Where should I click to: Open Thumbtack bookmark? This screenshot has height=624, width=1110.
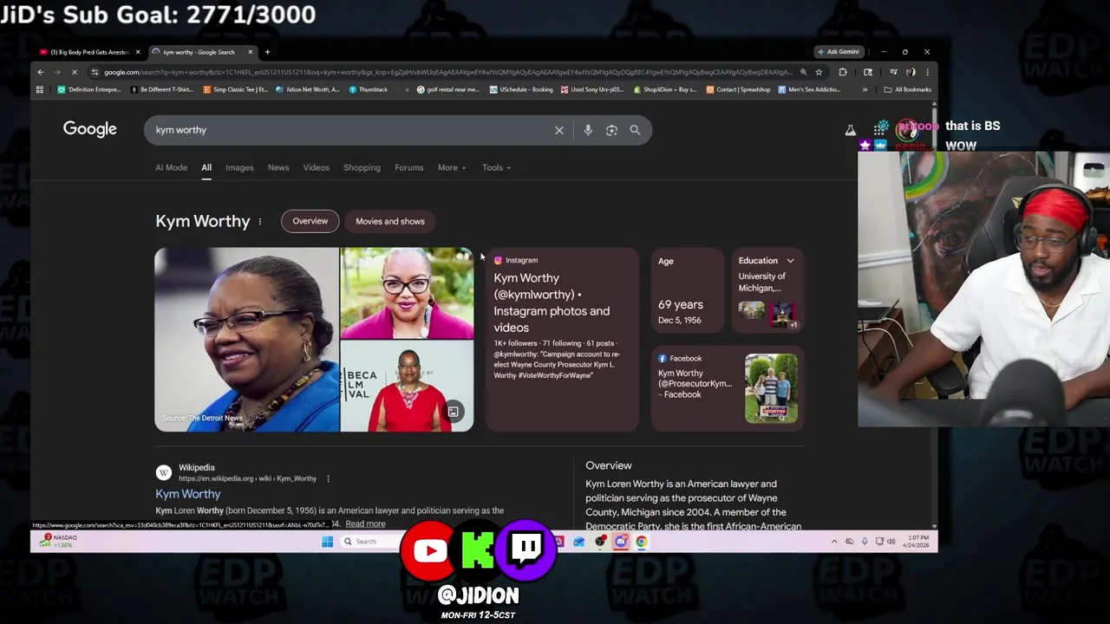tap(369, 89)
